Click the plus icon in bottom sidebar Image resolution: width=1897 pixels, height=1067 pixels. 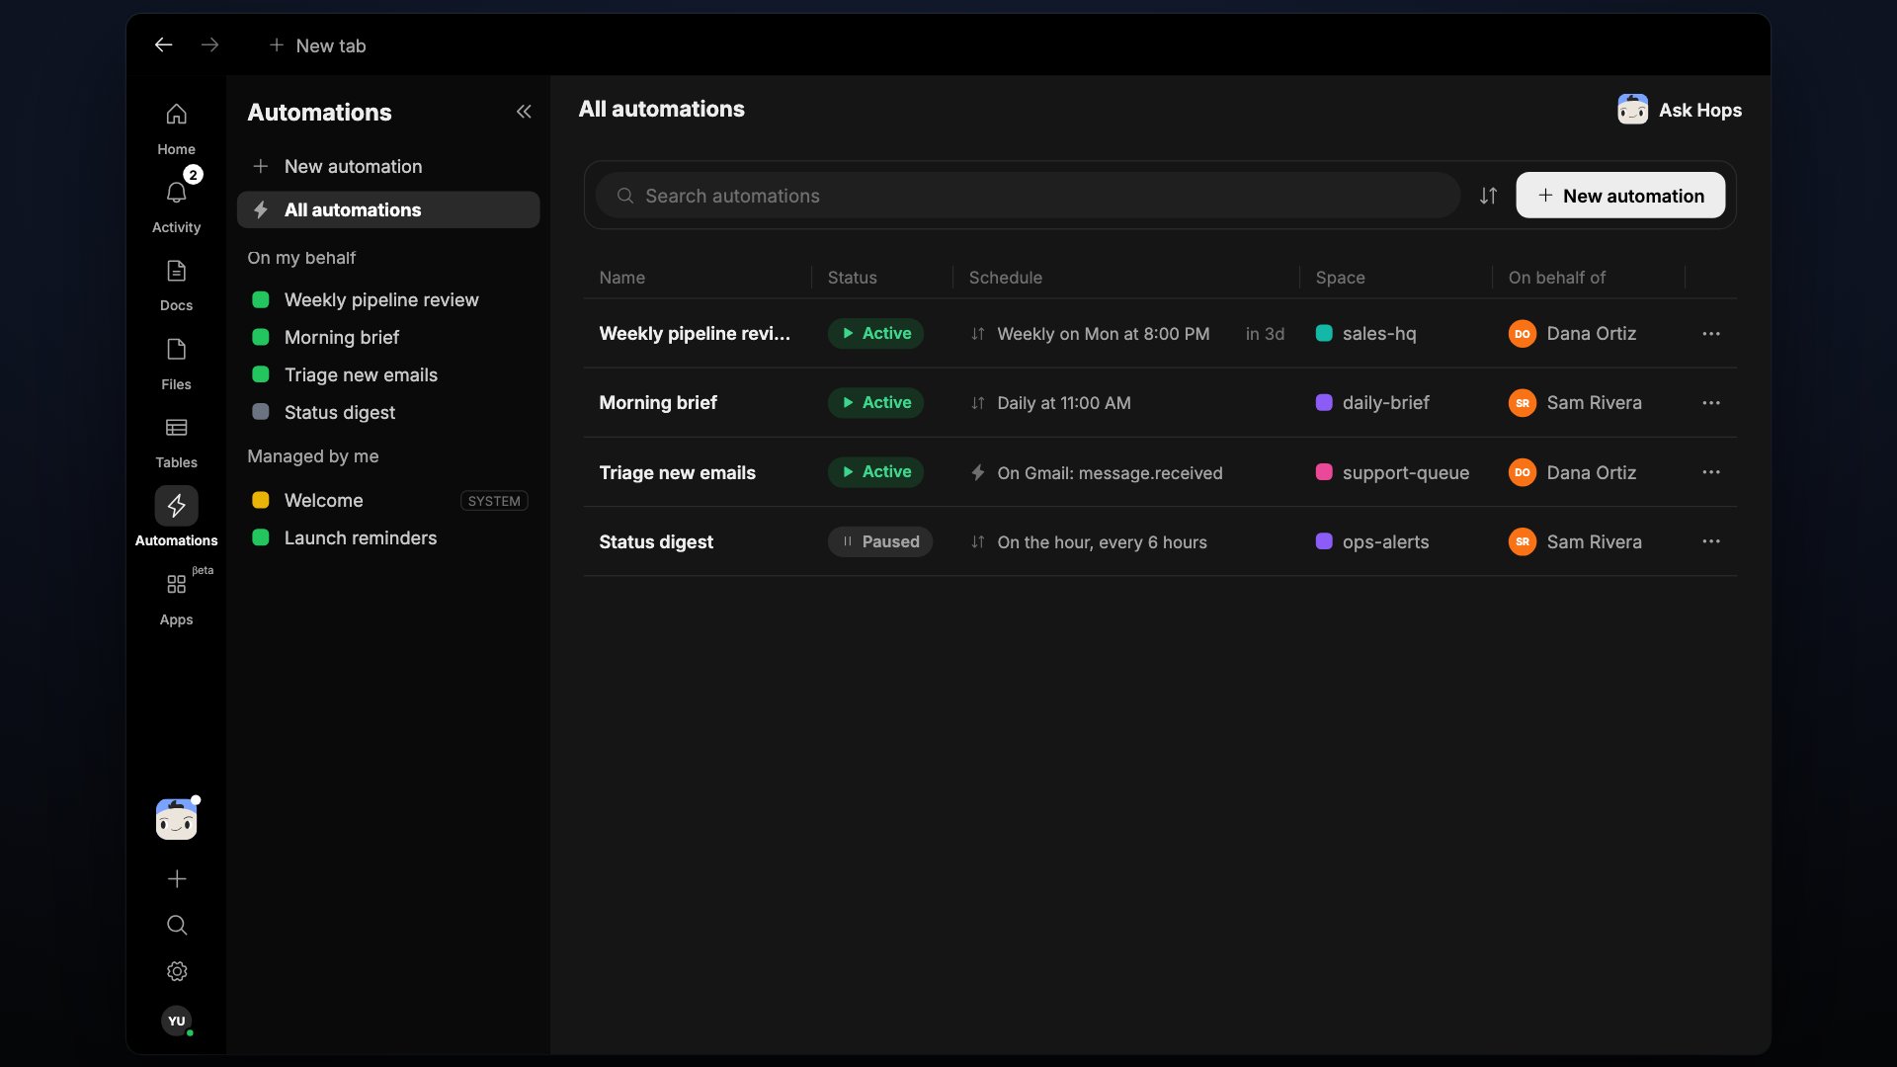coord(177,878)
